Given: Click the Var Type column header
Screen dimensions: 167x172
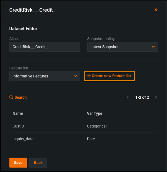Looking at the screenshot, I should click(x=94, y=113).
